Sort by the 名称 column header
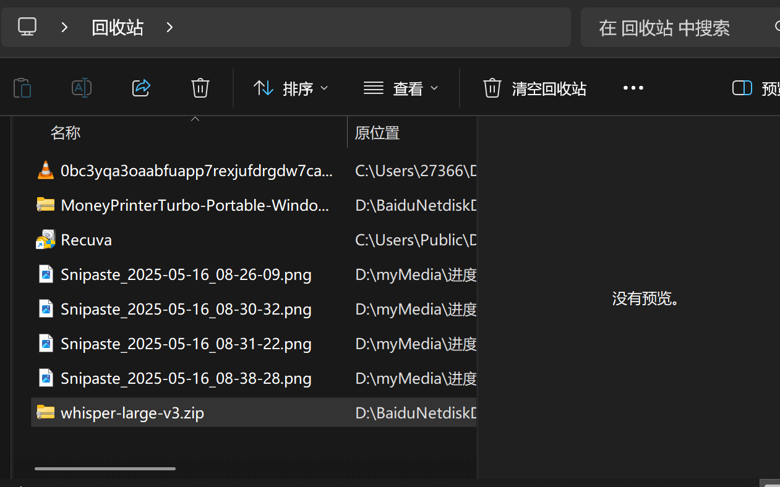This screenshot has width=780, height=487. [66, 133]
